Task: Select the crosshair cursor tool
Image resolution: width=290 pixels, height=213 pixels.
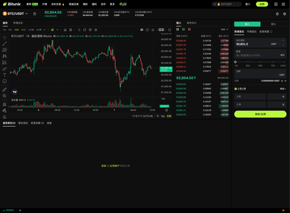Action: click(5, 37)
